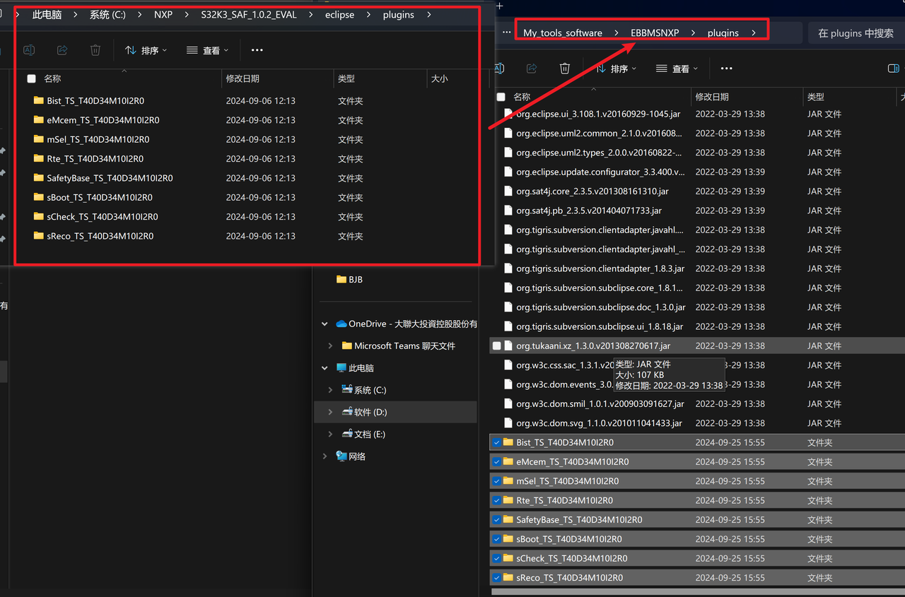Open 排序 sort dropdown in EBBMSNXP window
Image resolution: width=905 pixels, height=597 pixels.
(x=615, y=69)
